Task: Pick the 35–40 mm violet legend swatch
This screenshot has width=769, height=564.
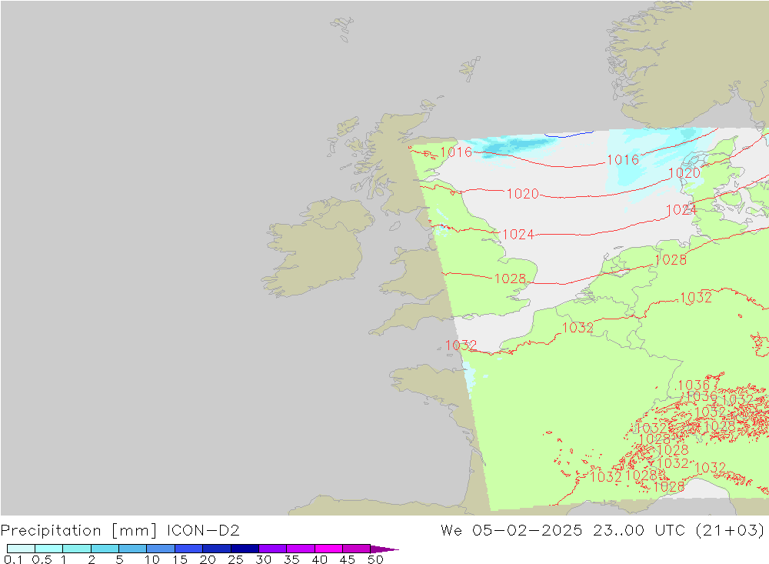Action: pos(301,549)
